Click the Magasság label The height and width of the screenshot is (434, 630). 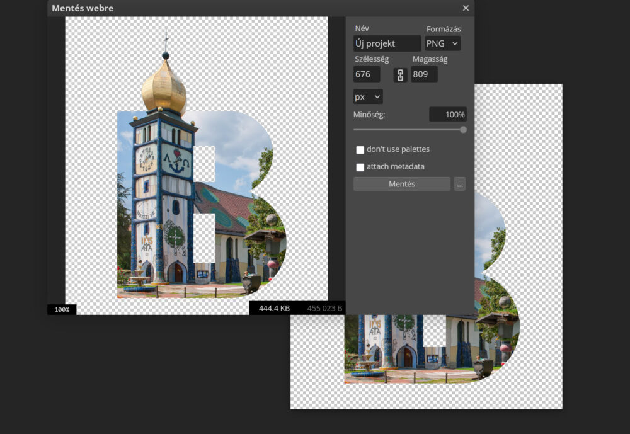430,59
